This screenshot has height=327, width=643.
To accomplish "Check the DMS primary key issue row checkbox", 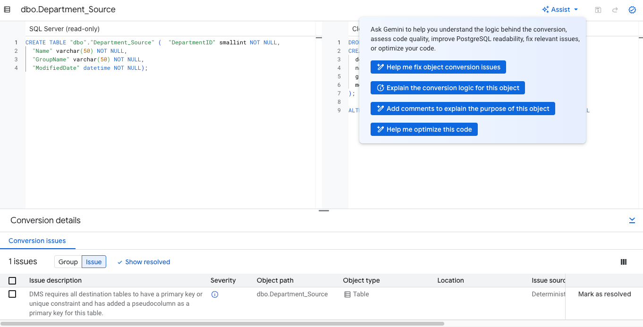I will click(12, 294).
